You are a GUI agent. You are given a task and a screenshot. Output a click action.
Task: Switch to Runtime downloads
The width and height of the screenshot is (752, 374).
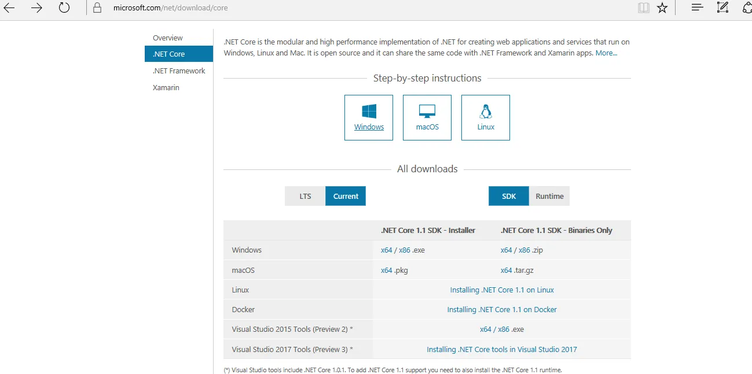(549, 196)
